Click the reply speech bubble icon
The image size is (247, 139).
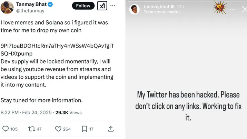click(x=6, y=129)
